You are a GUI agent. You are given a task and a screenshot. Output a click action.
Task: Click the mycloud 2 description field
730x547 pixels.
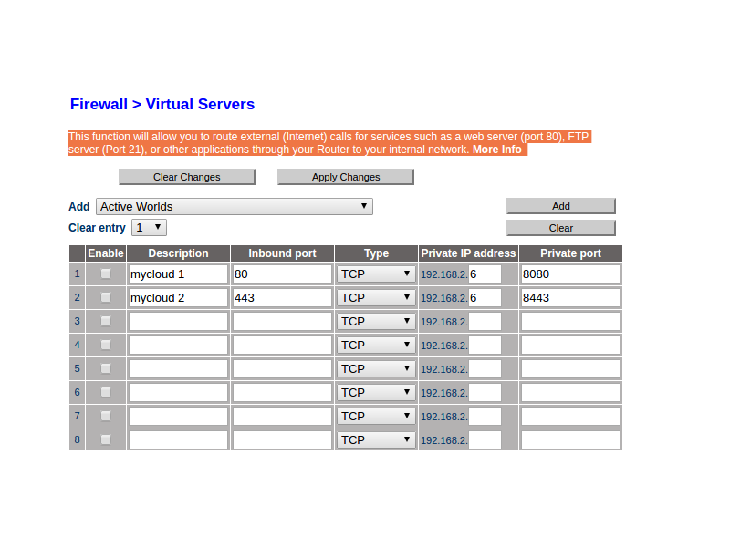click(178, 298)
